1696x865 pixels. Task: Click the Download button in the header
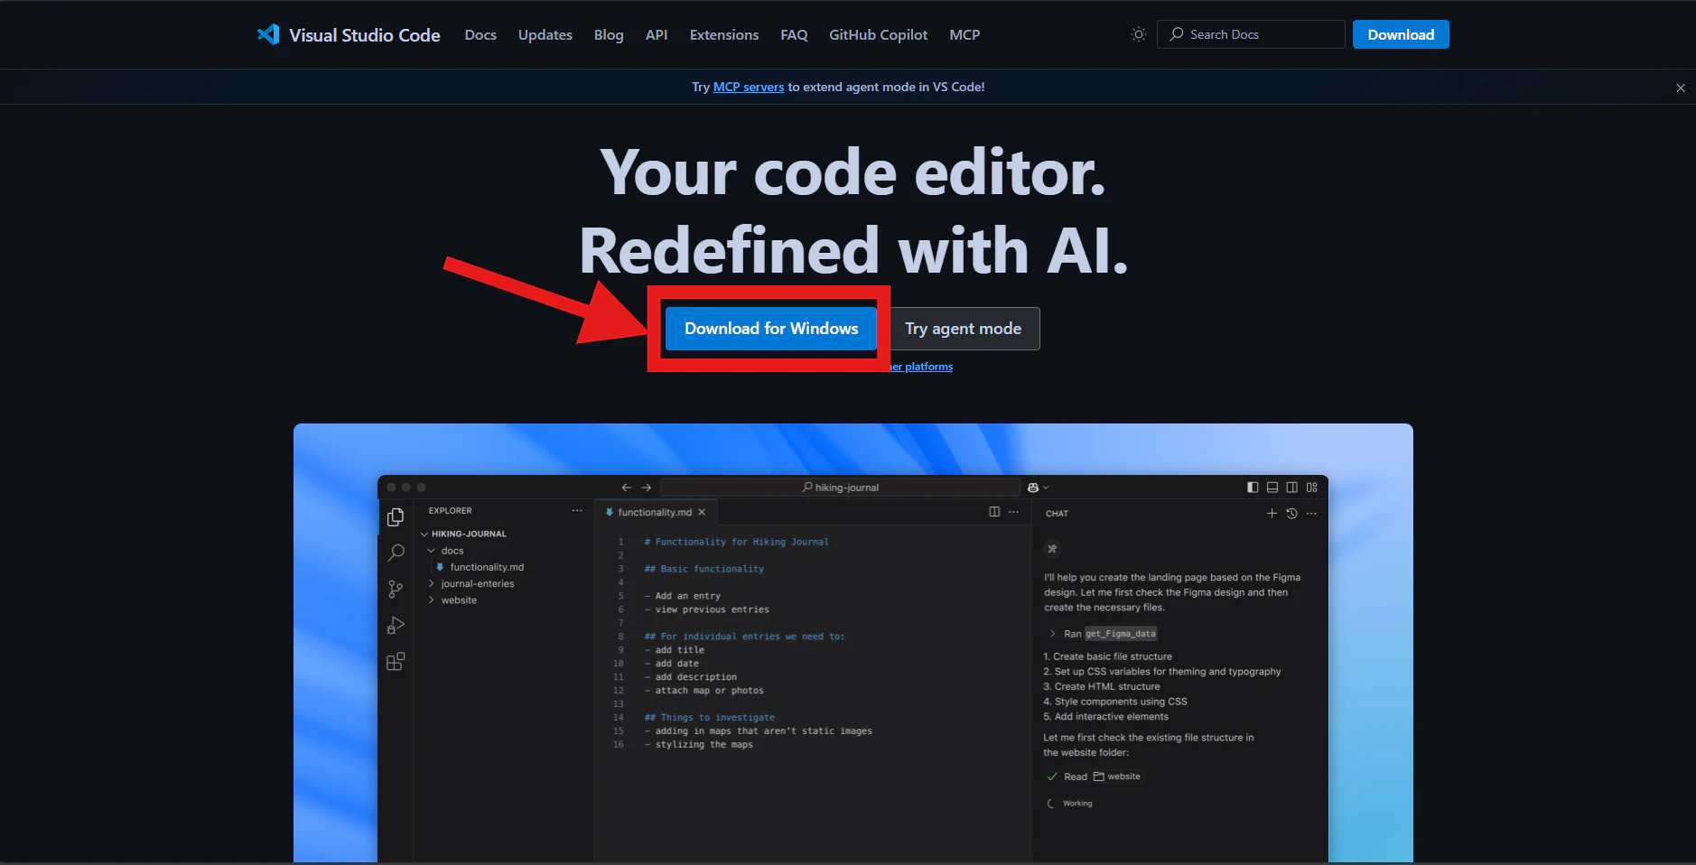(x=1401, y=34)
